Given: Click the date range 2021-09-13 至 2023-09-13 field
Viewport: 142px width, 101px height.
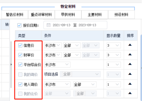Looking at the screenshot, I should pos(75,25).
